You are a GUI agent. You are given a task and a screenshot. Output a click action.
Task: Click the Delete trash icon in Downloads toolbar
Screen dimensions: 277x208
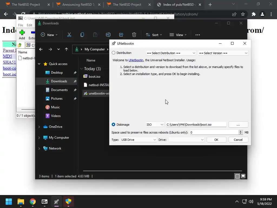point(134,35)
